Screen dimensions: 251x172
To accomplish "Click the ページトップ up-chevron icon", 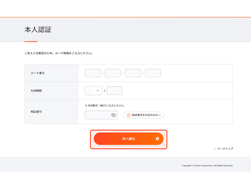I will click(x=215, y=149).
